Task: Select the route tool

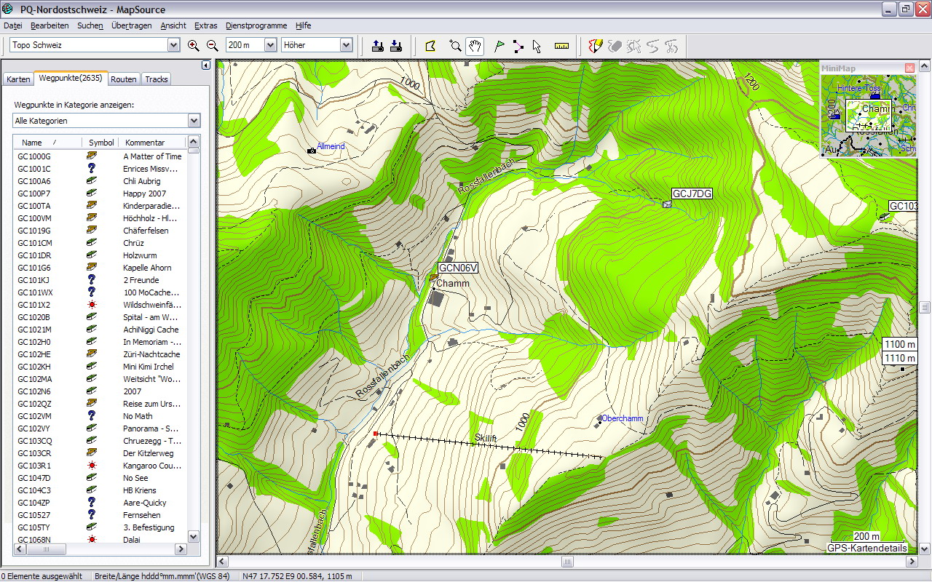Action: (x=518, y=46)
